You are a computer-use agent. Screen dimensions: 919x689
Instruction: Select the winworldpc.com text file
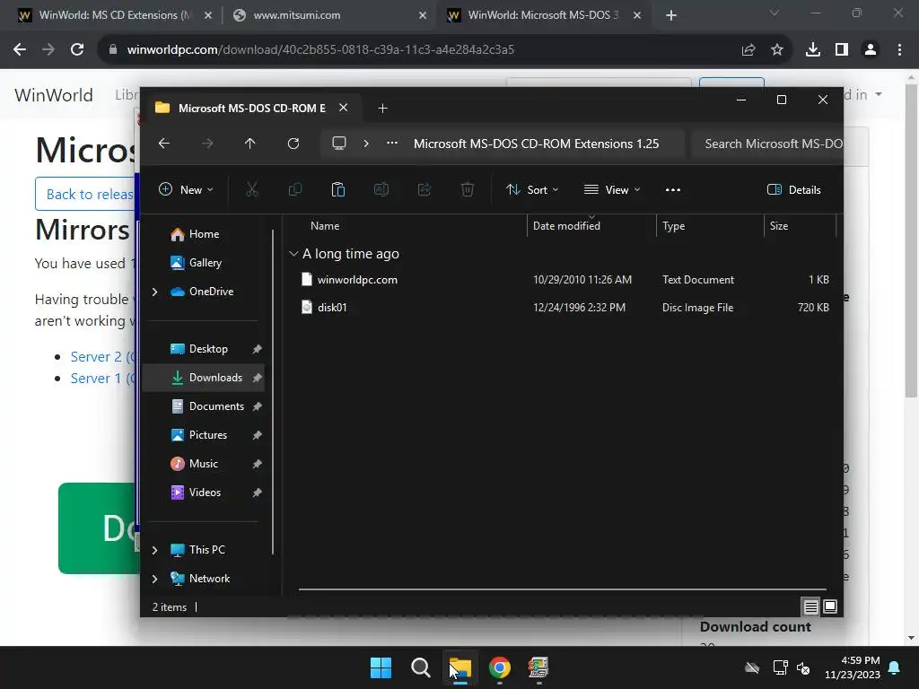point(357,280)
